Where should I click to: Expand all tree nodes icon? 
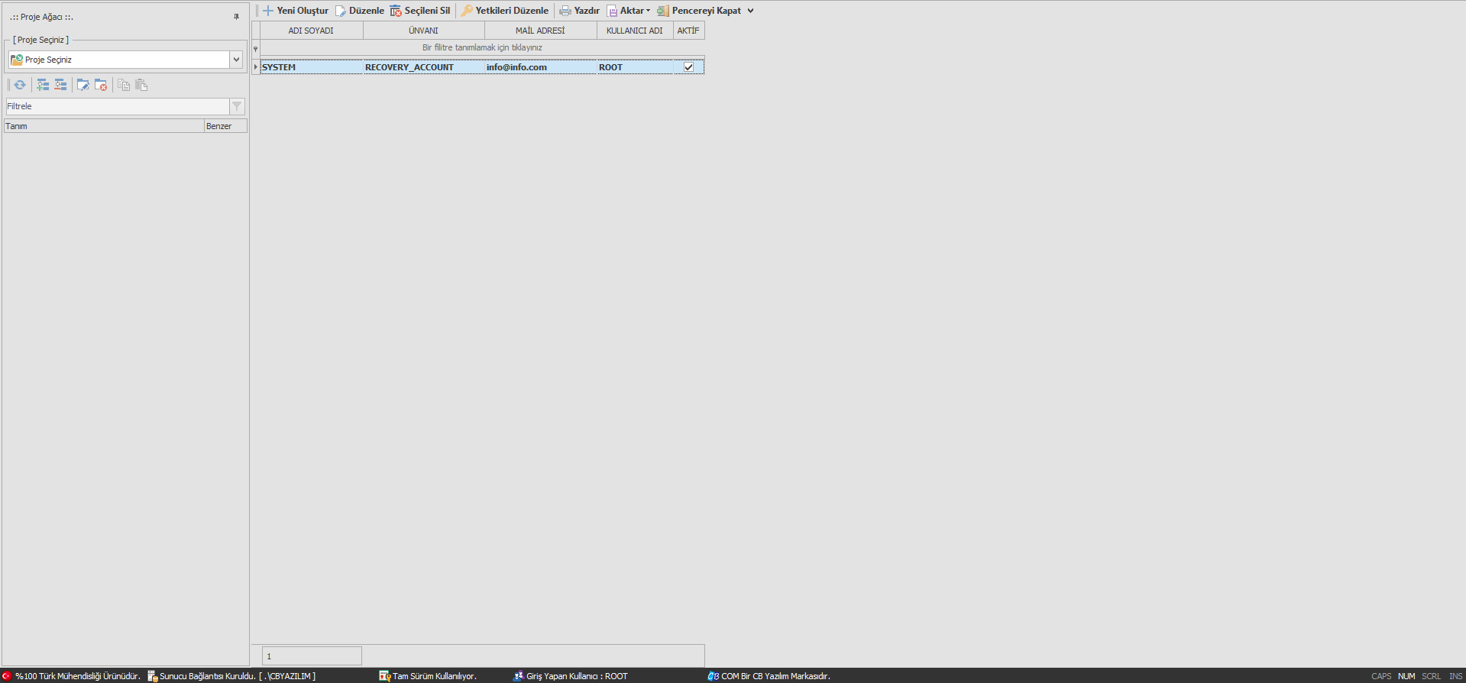(x=43, y=85)
